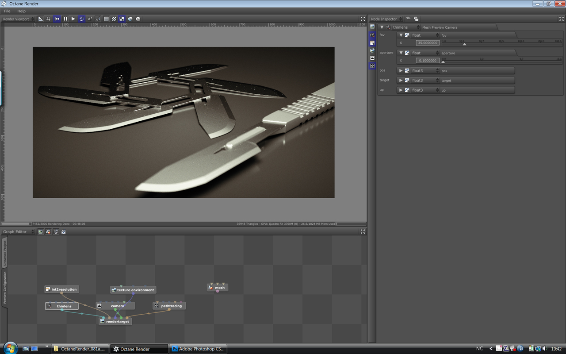Select the image/imager icon in inspector sidebar
566x354 pixels.
372,58
